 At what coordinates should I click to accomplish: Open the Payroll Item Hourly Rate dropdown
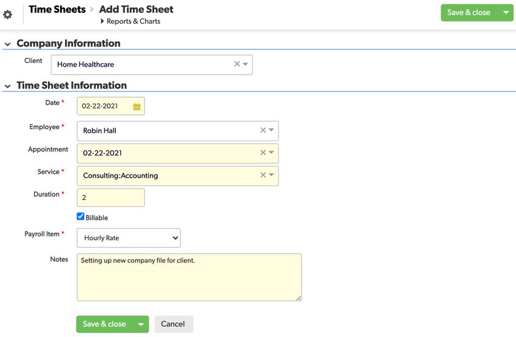click(x=129, y=238)
